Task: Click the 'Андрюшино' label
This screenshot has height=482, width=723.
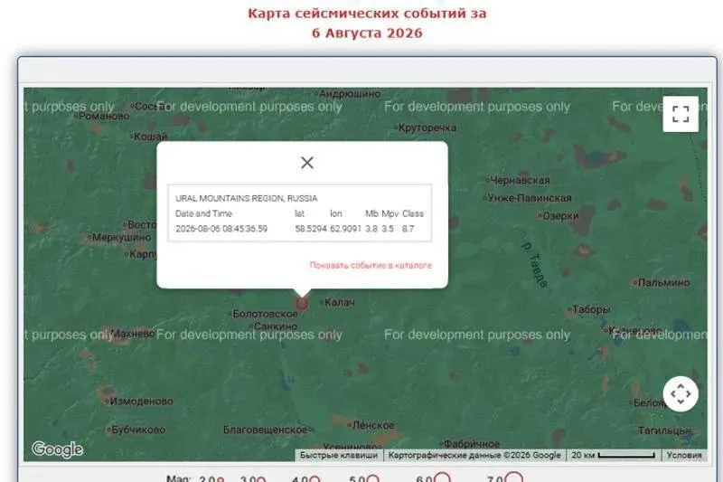Action: (349, 94)
